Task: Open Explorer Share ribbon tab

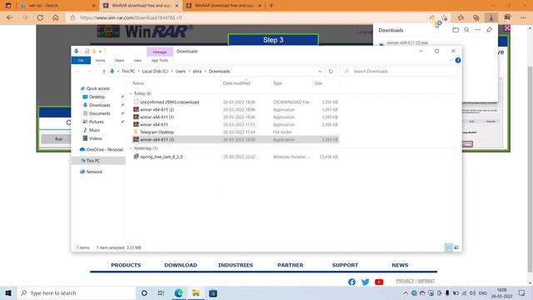Action: coord(119,61)
